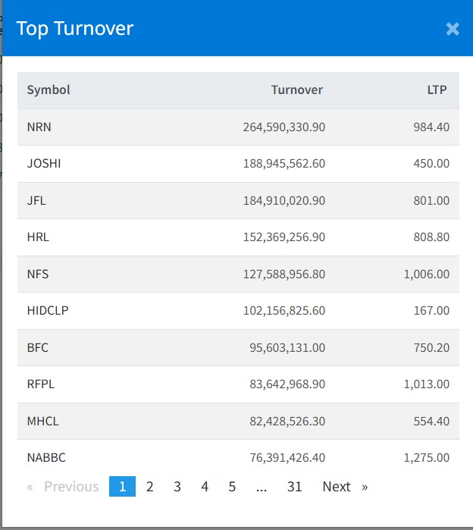Image resolution: width=473 pixels, height=530 pixels.
Task: Go to page 2 of results
Action: [150, 487]
